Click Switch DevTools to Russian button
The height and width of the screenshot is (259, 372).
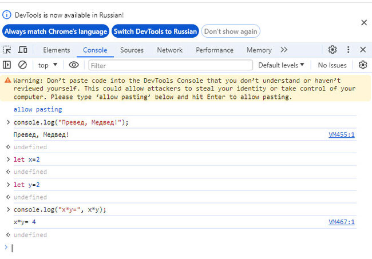155,31
